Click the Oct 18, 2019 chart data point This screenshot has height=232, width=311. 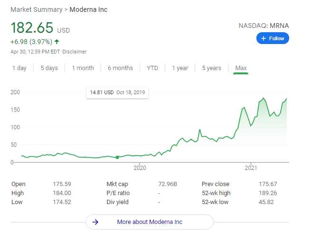click(117, 157)
